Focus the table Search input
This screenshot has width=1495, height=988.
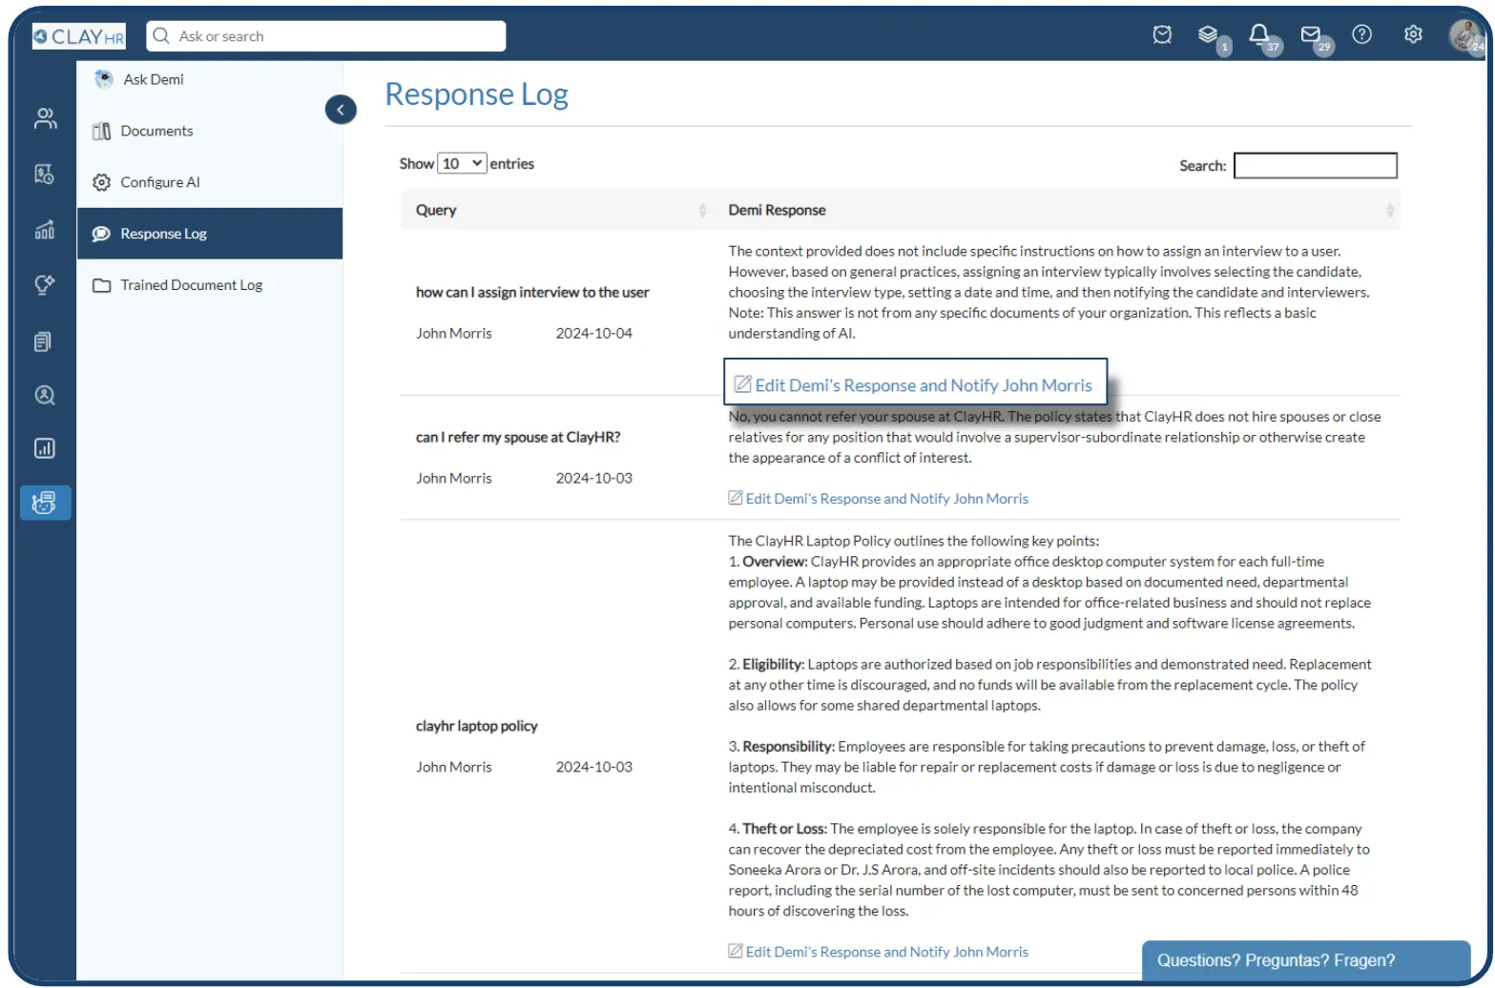coord(1315,166)
